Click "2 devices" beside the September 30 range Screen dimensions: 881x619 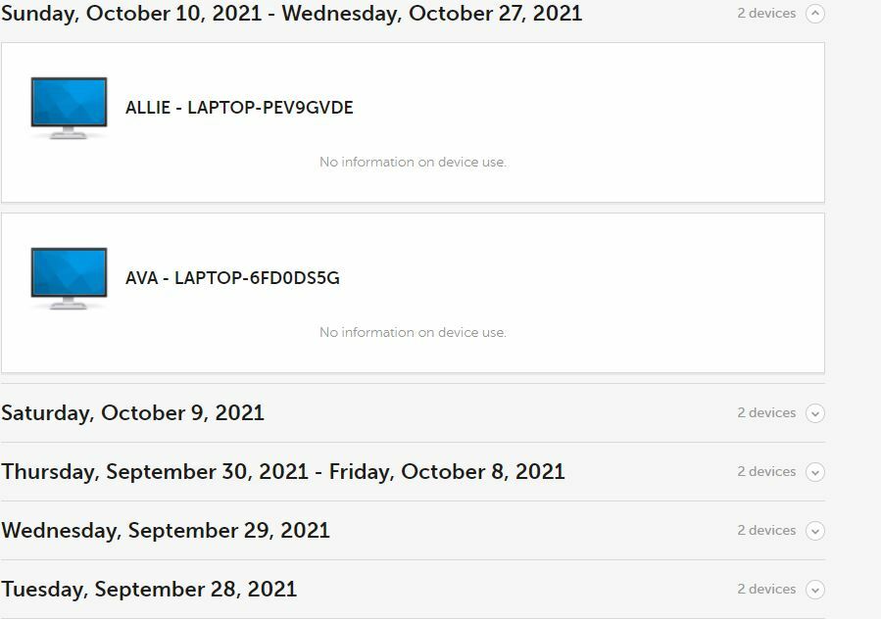pos(766,472)
